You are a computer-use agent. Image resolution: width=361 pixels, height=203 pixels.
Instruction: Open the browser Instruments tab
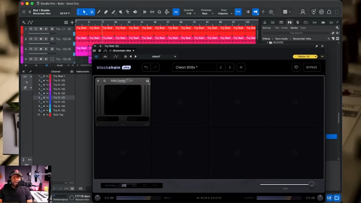pos(281,23)
